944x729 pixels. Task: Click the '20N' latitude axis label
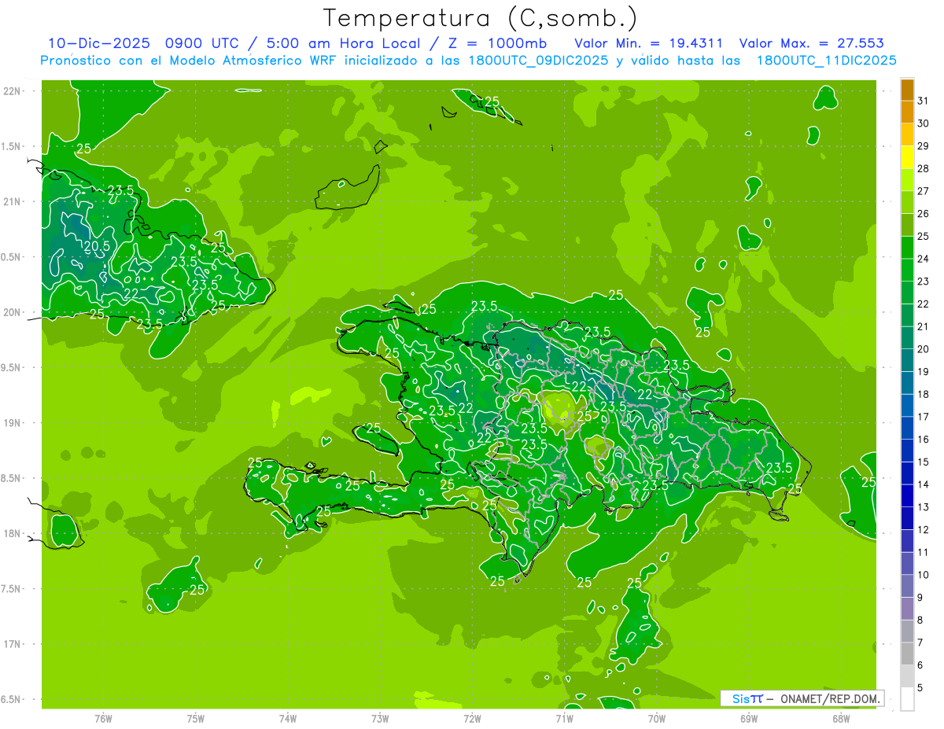point(13,312)
